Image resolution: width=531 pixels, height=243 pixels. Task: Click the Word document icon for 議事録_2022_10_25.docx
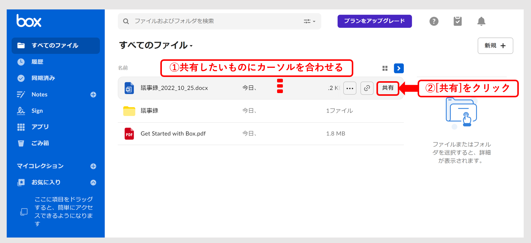[x=129, y=88]
